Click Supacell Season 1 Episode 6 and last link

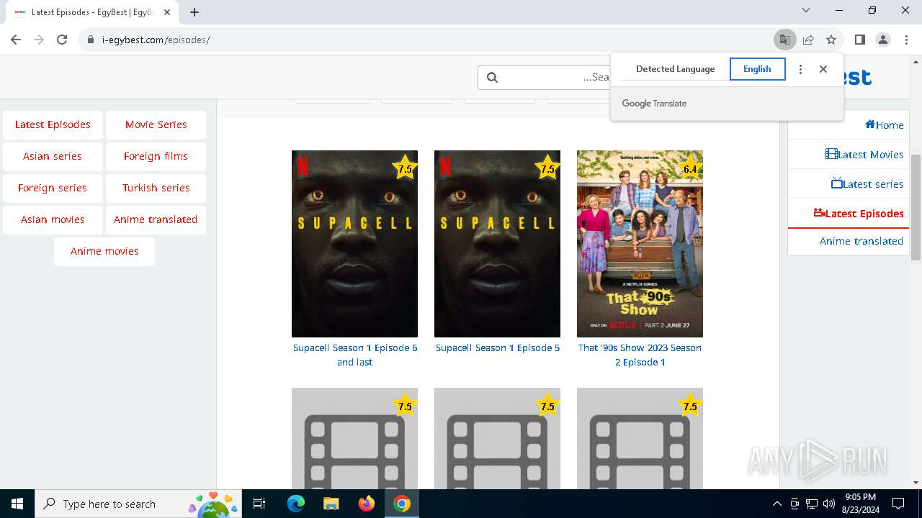coord(355,355)
